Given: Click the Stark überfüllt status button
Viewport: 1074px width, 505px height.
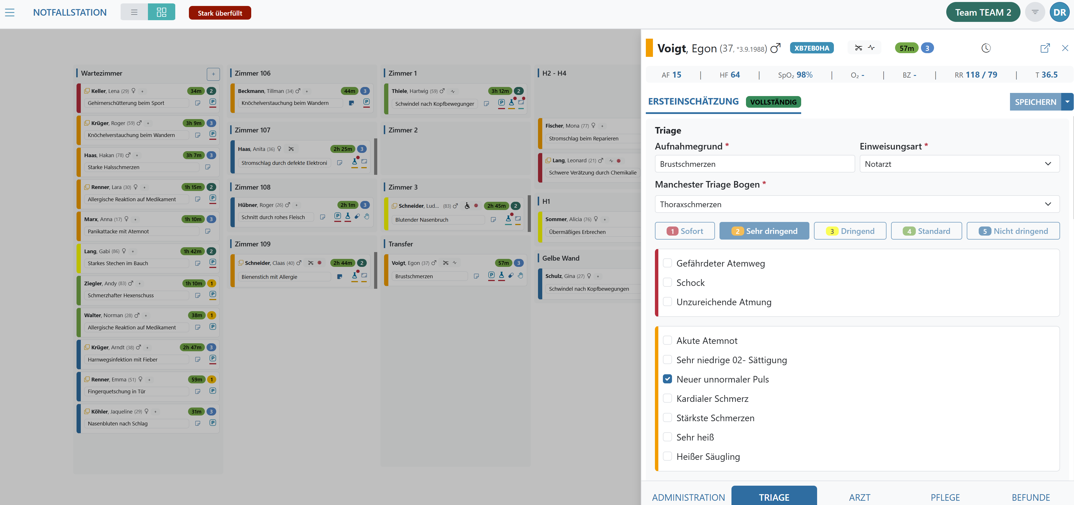Looking at the screenshot, I should pyautogui.click(x=220, y=13).
